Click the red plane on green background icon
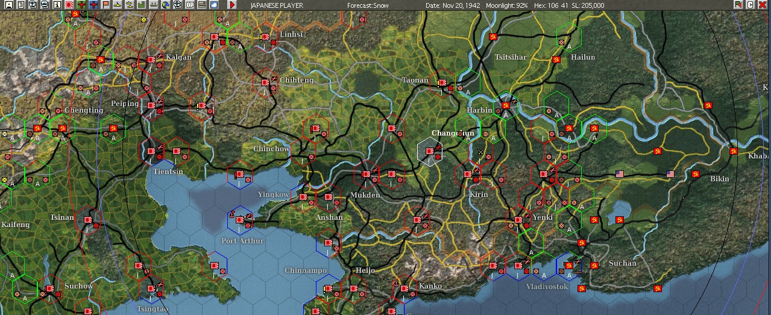Viewport: 771px width, 315px height. point(81,5)
